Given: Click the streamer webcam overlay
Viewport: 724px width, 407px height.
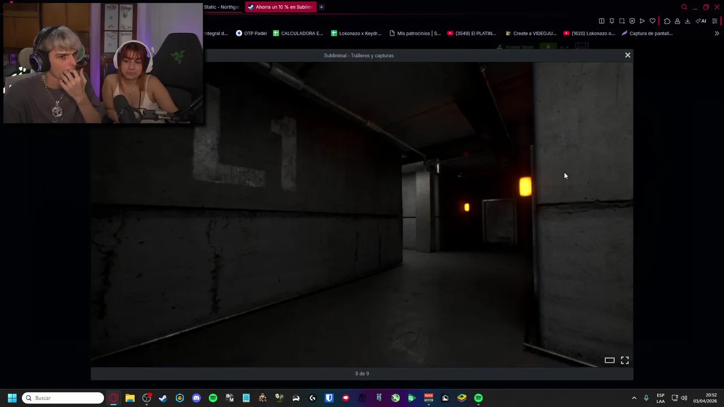Looking at the screenshot, I should (103, 63).
